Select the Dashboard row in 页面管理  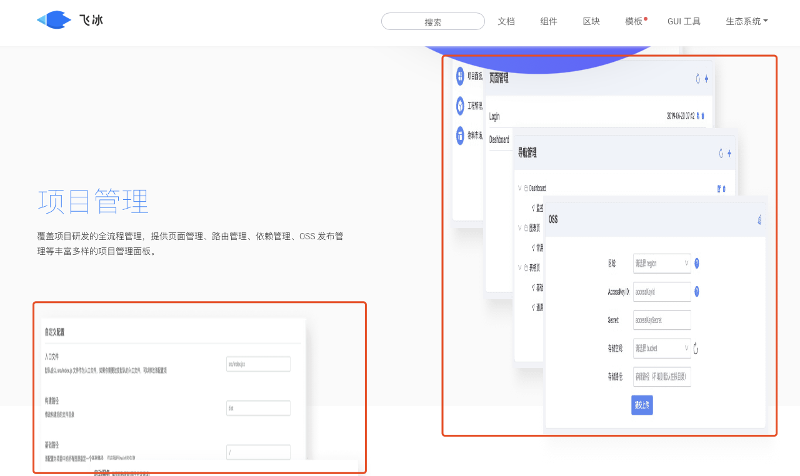(499, 140)
